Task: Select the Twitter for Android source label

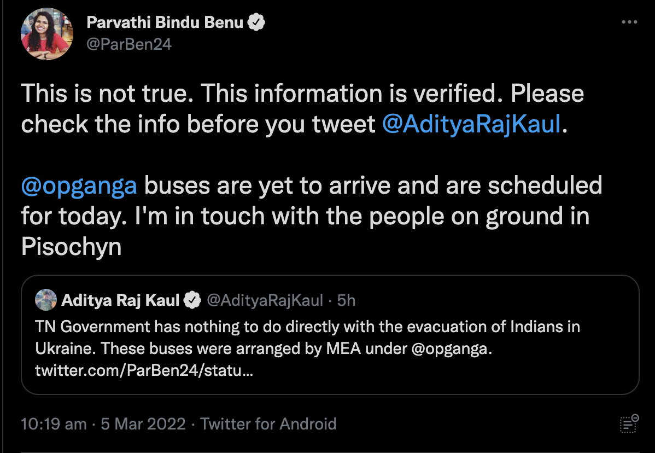Action: click(x=268, y=424)
